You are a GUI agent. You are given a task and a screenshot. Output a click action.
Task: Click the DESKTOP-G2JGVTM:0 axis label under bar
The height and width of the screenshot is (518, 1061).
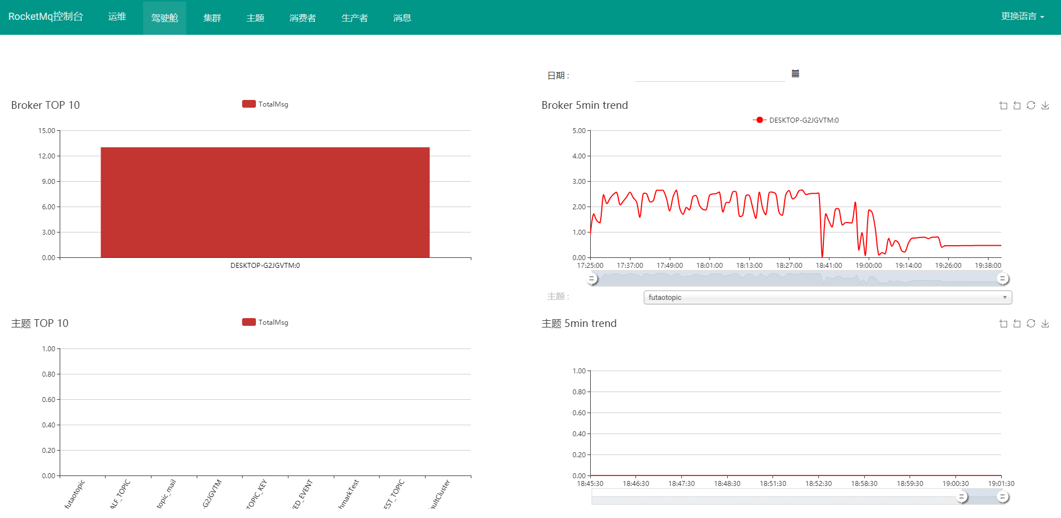(265, 266)
